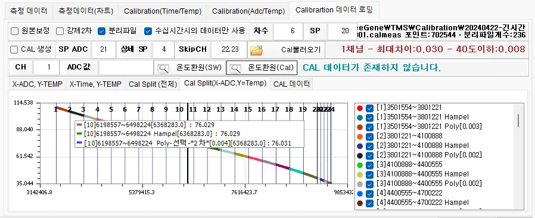This screenshot has width=535, height=218.
Task: Open the X-Time, Y-TEMP chart tab
Action: (x=95, y=84)
